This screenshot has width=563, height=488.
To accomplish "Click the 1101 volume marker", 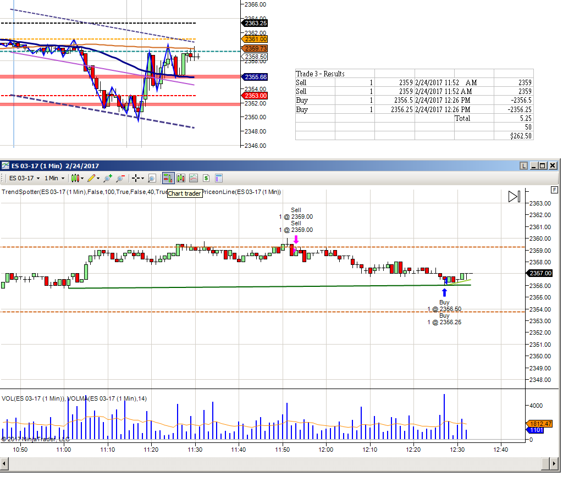I will (x=536, y=430).
